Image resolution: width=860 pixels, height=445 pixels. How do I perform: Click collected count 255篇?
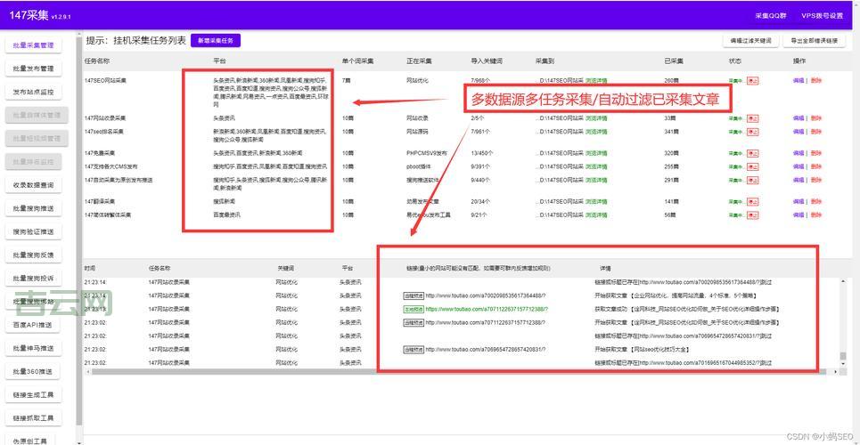(x=671, y=166)
